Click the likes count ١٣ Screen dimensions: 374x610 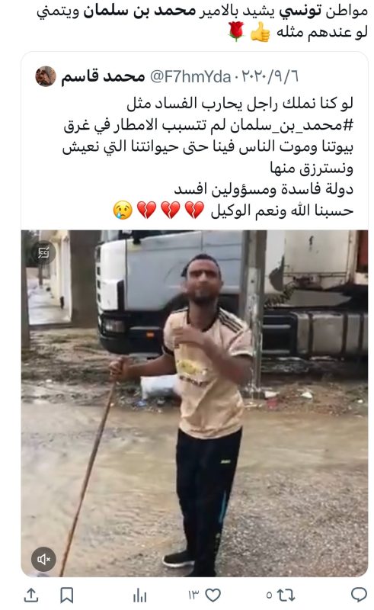point(193,595)
